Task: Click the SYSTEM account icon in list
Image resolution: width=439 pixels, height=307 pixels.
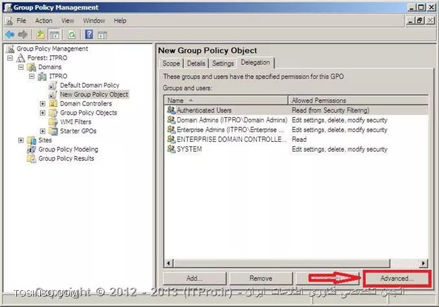Action: (x=172, y=149)
